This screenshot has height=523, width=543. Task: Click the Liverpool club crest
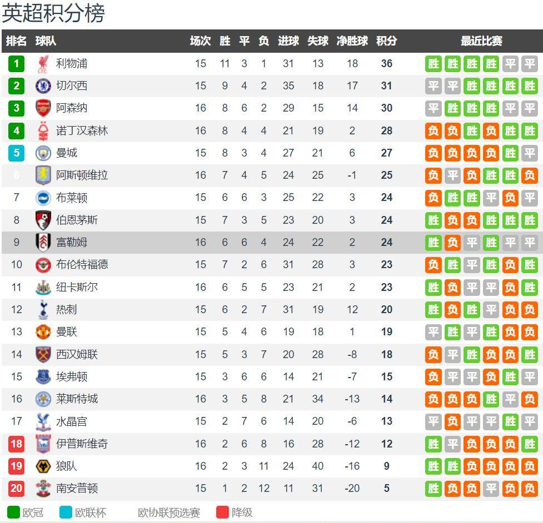43,64
